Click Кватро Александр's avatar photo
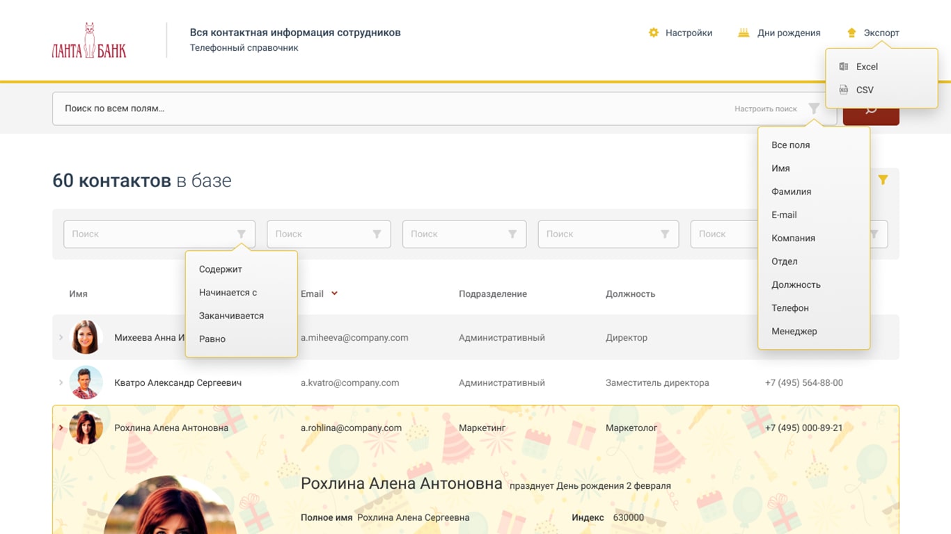The image size is (951, 534). [x=86, y=382]
